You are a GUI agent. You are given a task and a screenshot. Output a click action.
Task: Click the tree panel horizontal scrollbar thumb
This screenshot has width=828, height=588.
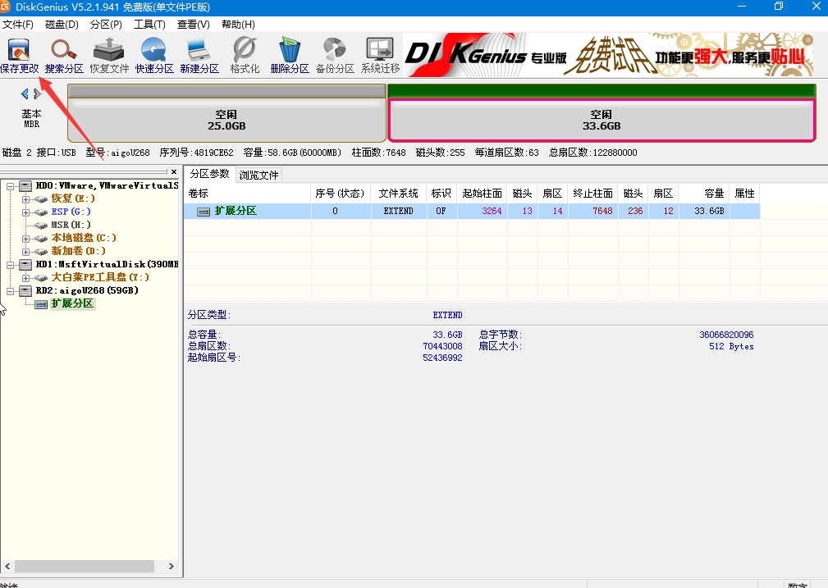[x=85, y=566]
